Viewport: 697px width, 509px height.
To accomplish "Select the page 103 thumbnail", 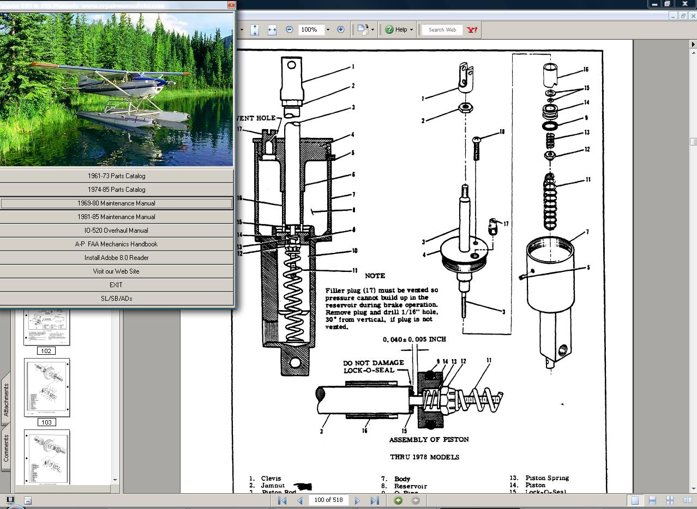I will coord(47,387).
